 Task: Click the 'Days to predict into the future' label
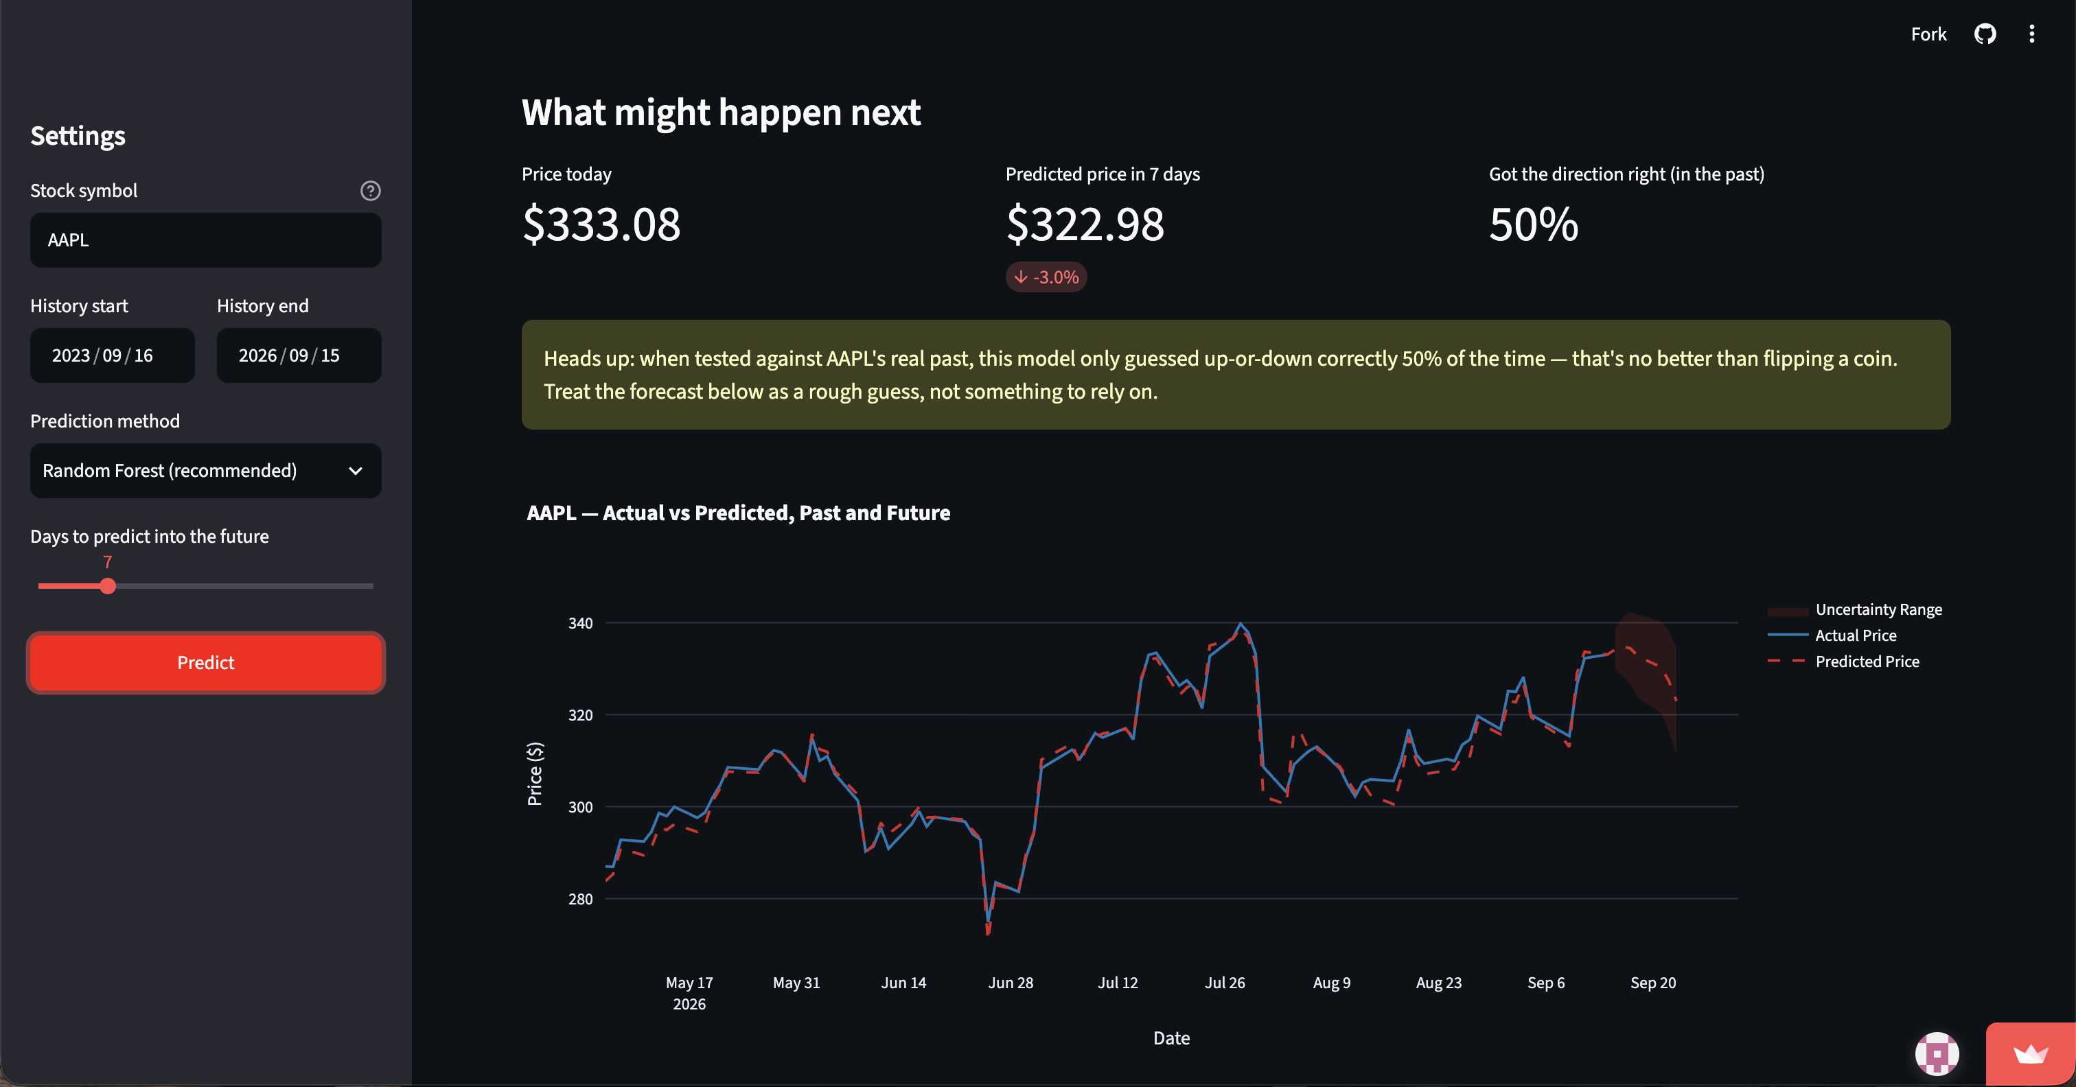pos(149,536)
